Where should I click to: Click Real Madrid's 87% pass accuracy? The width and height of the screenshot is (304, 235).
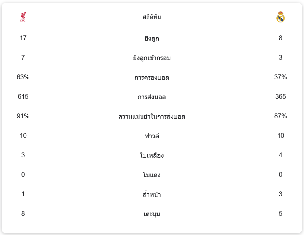[x=280, y=116]
